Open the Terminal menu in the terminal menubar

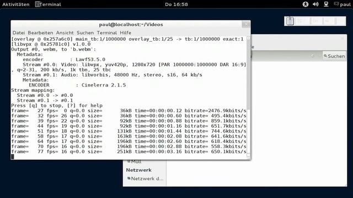tap(106, 33)
